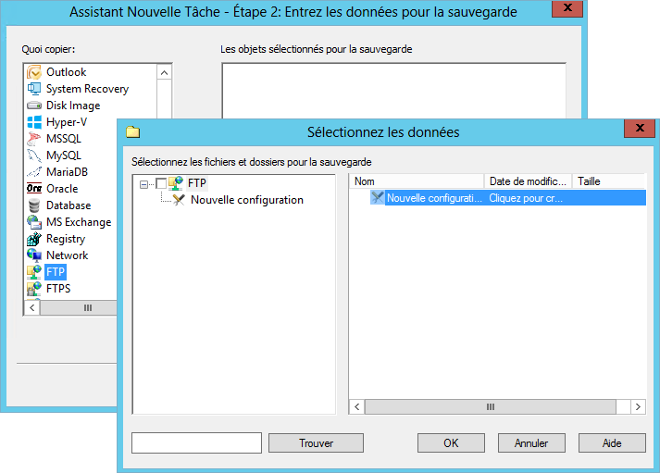Click the Quoi copier list scroll up arrow
Screen dimensions: 660x473
(164, 73)
